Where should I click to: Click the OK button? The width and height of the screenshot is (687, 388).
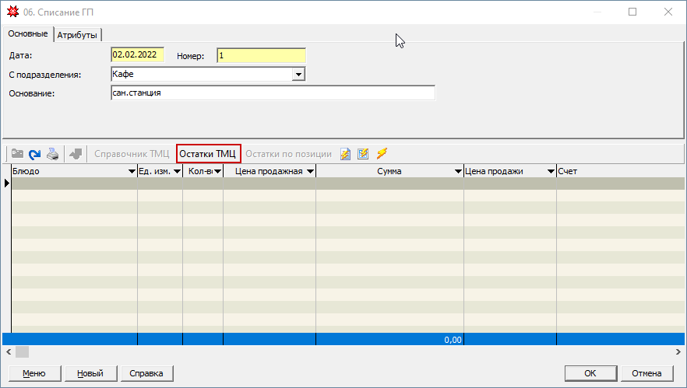tap(590, 373)
